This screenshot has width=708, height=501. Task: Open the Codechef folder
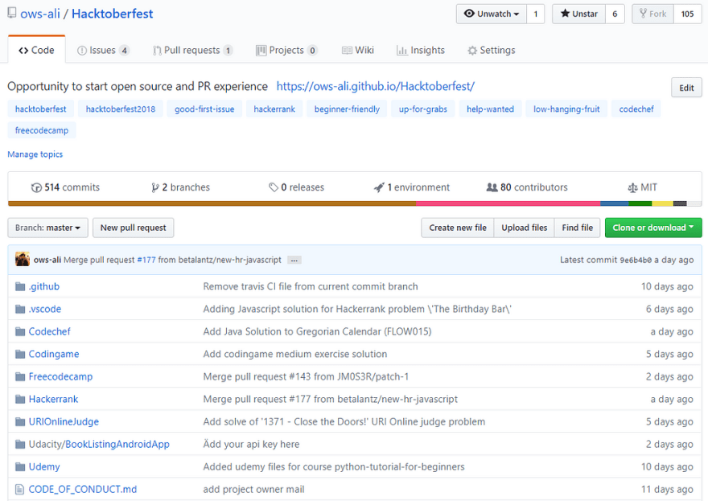click(x=50, y=332)
